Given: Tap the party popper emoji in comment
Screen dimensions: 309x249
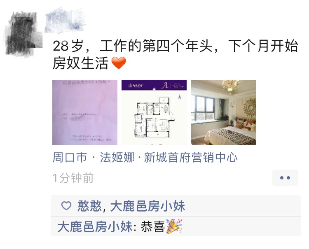Looking at the screenshot, I should click(x=174, y=226).
